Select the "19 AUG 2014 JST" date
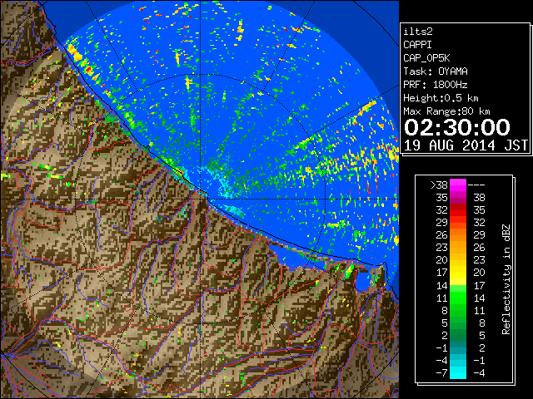This screenshot has height=399, width=533. pos(466,145)
